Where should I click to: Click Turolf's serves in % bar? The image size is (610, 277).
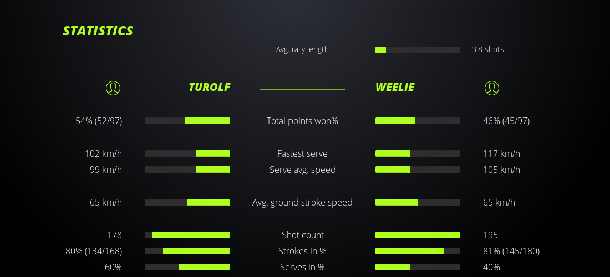coord(187,267)
